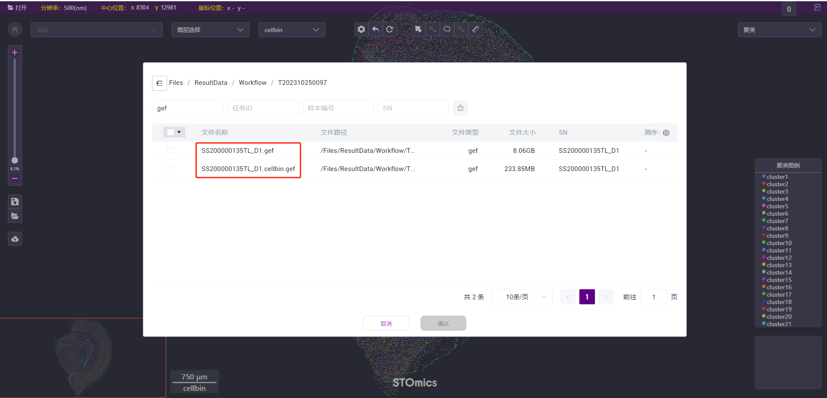827x398 pixels.
Task: Select the arrow pointer tool
Action: tap(418, 29)
